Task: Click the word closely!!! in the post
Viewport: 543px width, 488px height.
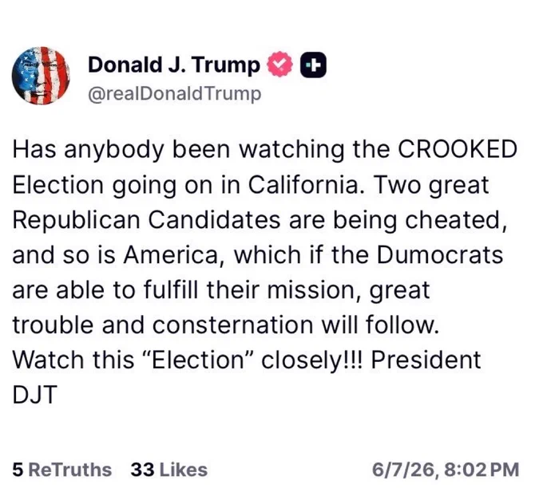Action: click(311, 360)
